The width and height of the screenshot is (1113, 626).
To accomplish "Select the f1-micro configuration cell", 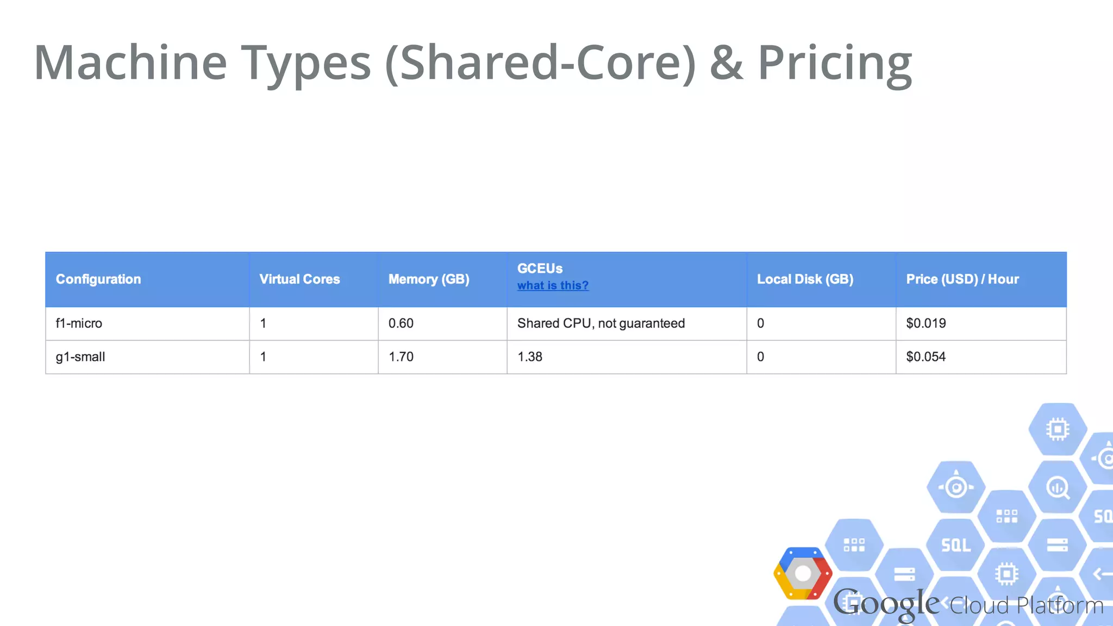I will pyautogui.click(x=147, y=324).
